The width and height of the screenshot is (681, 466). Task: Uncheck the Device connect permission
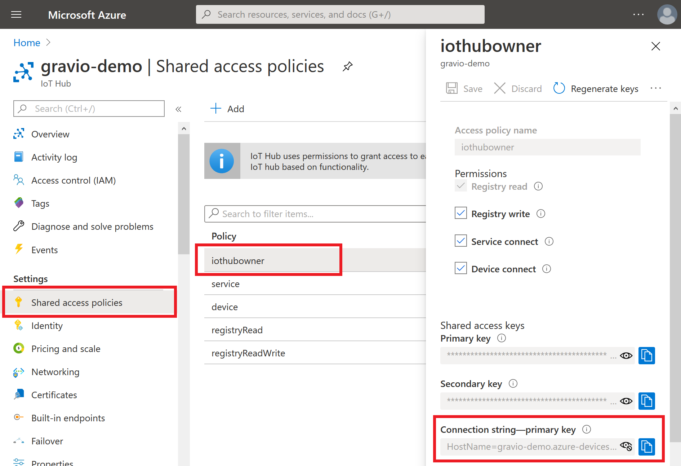tap(460, 268)
